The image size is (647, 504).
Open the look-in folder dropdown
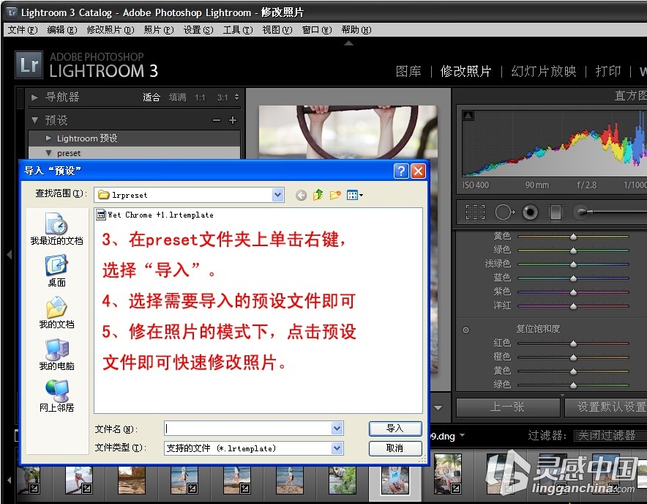[277, 195]
